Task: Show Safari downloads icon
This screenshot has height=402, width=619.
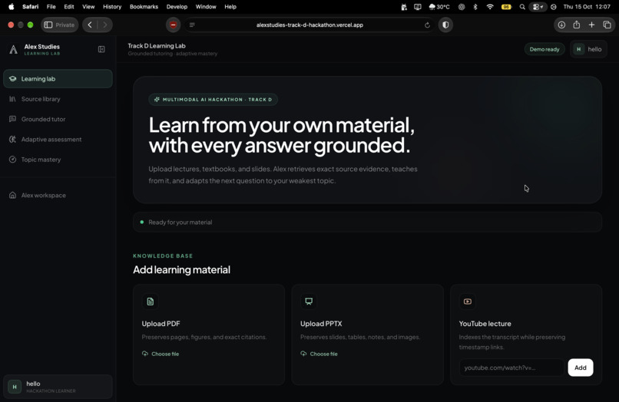Action: pyautogui.click(x=561, y=25)
